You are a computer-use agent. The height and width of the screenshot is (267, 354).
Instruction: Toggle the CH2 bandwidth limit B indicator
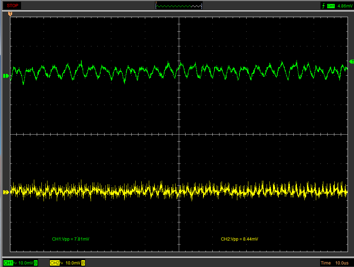83,263
